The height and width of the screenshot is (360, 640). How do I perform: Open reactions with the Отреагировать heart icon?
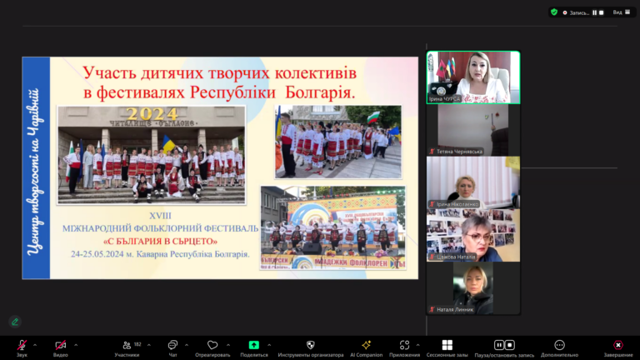pyautogui.click(x=212, y=345)
